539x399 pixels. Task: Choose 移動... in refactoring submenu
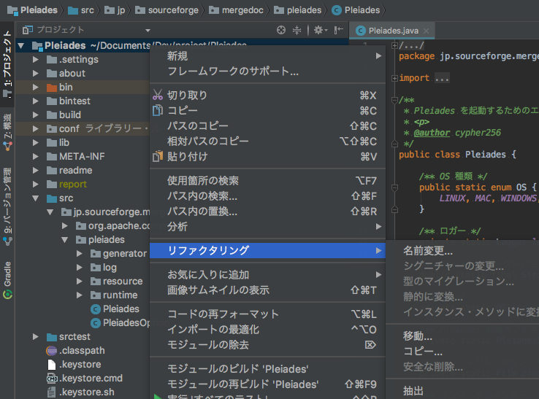coord(462,336)
